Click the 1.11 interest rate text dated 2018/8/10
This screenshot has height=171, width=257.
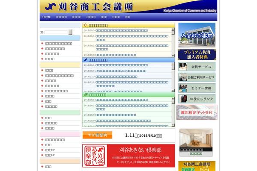tap(143, 136)
